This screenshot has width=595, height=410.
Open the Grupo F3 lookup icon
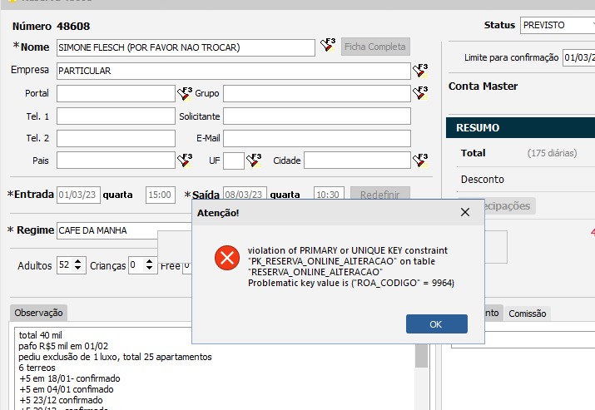click(x=420, y=93)
